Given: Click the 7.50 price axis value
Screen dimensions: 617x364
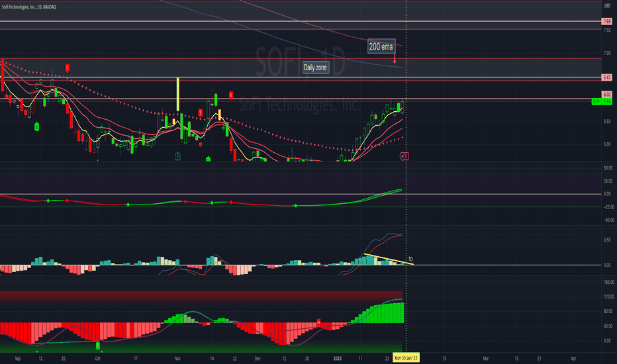Looking at the screenshot, I should [x=607, y=30].
